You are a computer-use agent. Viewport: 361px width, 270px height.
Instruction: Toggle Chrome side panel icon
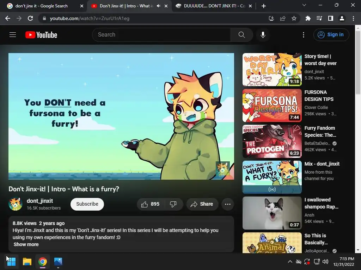tap(331, 18)
